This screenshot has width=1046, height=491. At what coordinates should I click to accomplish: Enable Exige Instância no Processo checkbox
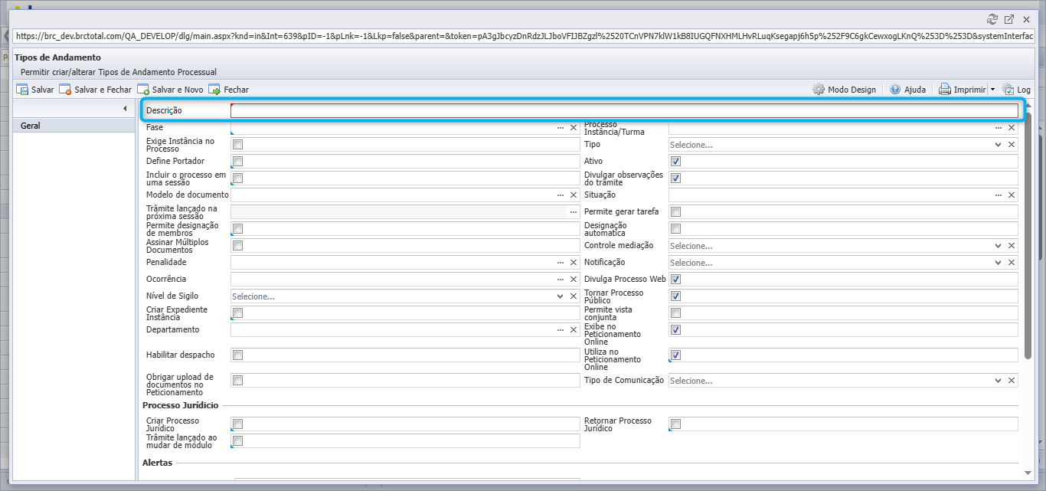click(x=238, y=145)
